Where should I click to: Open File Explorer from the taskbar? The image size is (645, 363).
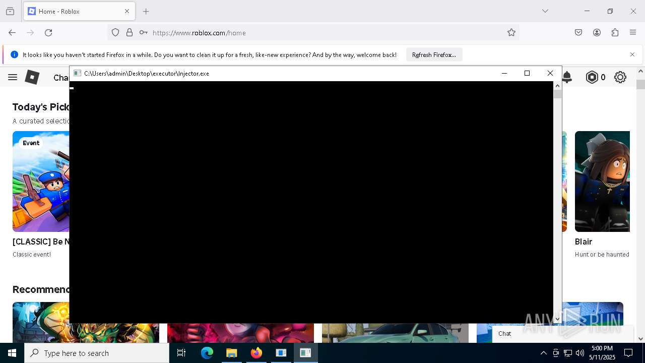point(231,353)
